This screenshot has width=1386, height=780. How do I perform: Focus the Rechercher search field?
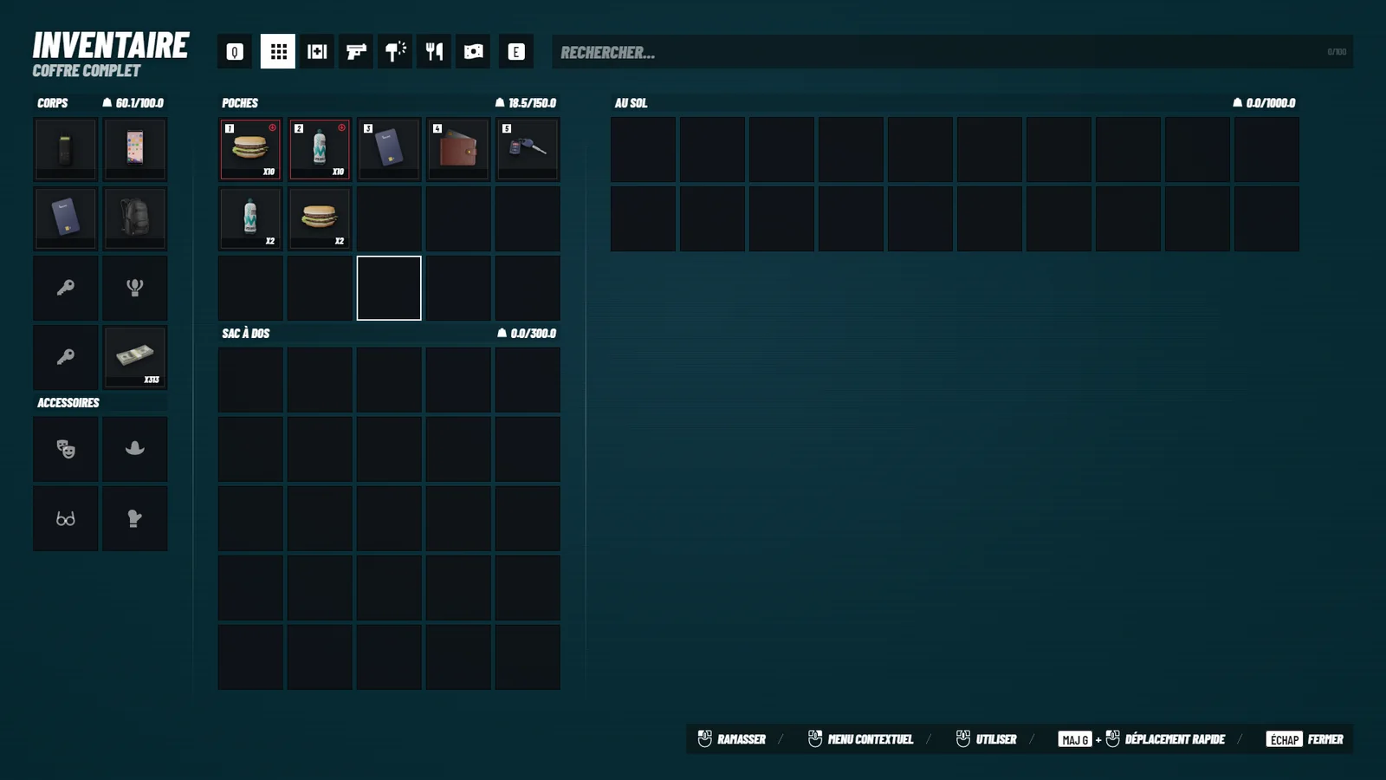click(x=952, y=52)
